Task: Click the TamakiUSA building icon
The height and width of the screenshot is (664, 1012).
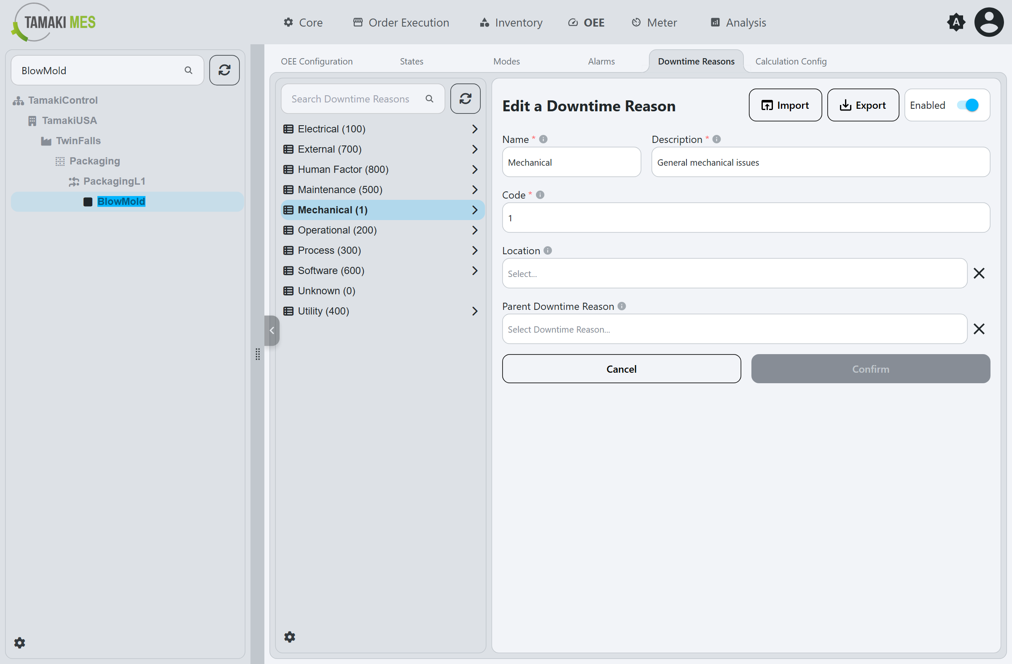Action: tap(32, 121)
